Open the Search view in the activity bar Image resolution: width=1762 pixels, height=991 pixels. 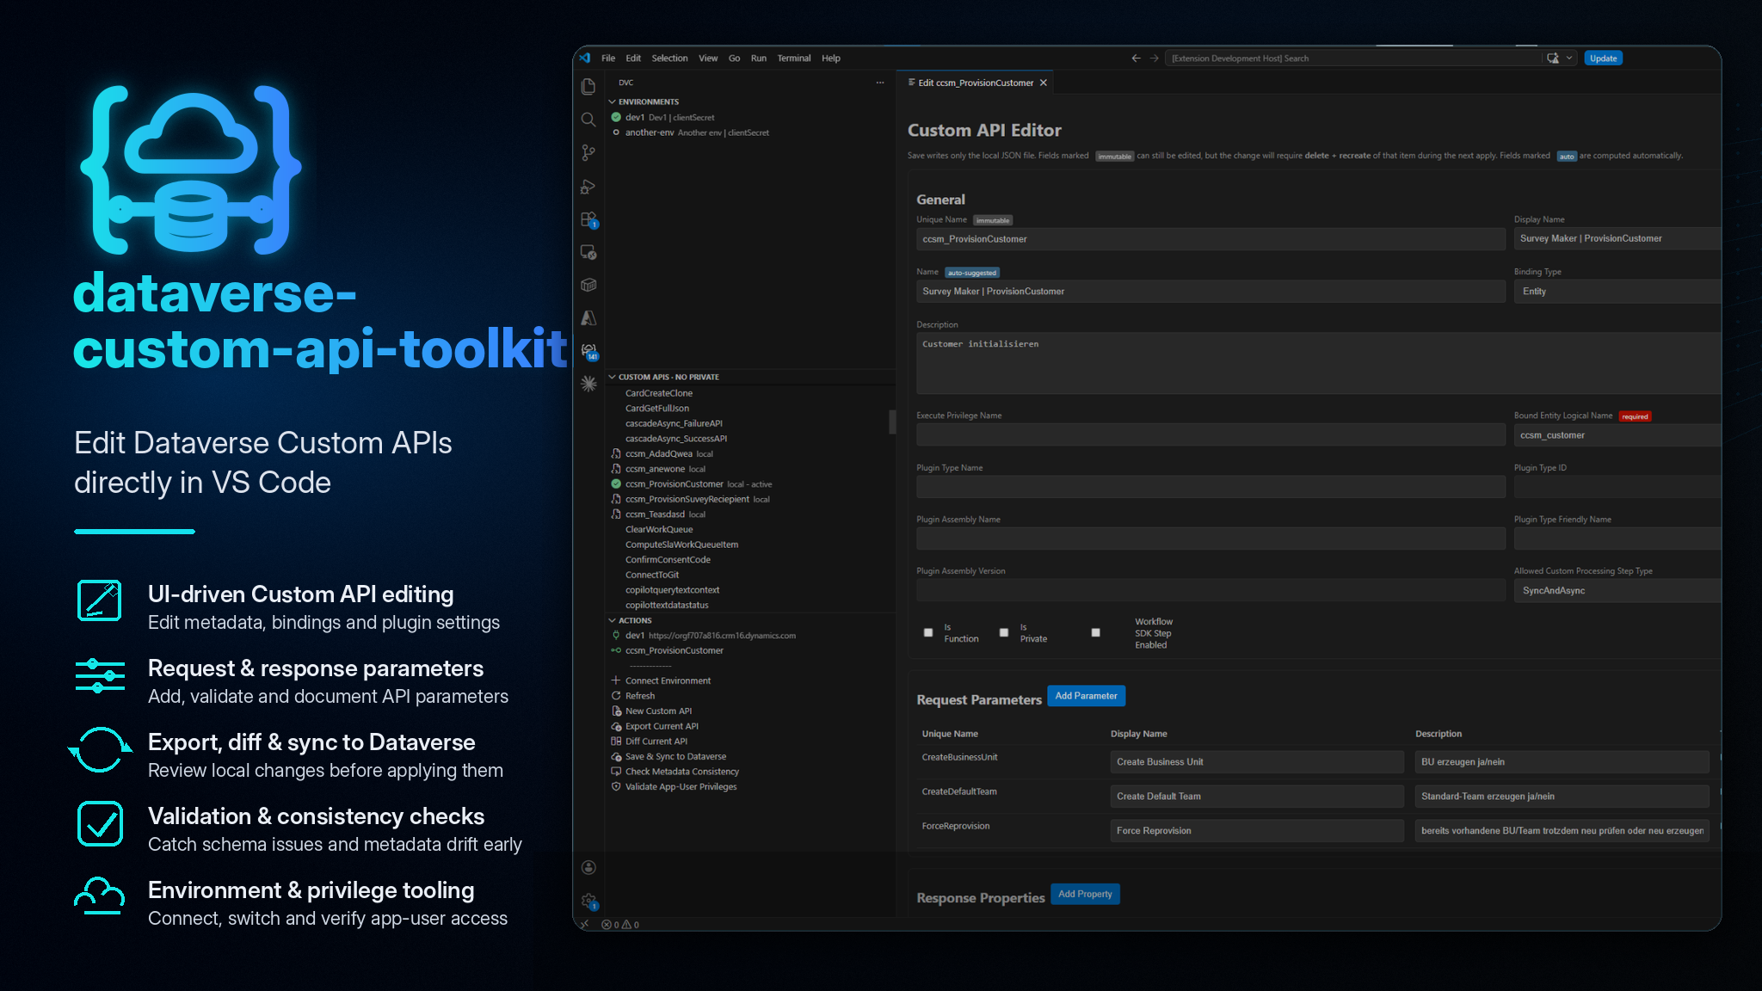[x=588, y=120]
